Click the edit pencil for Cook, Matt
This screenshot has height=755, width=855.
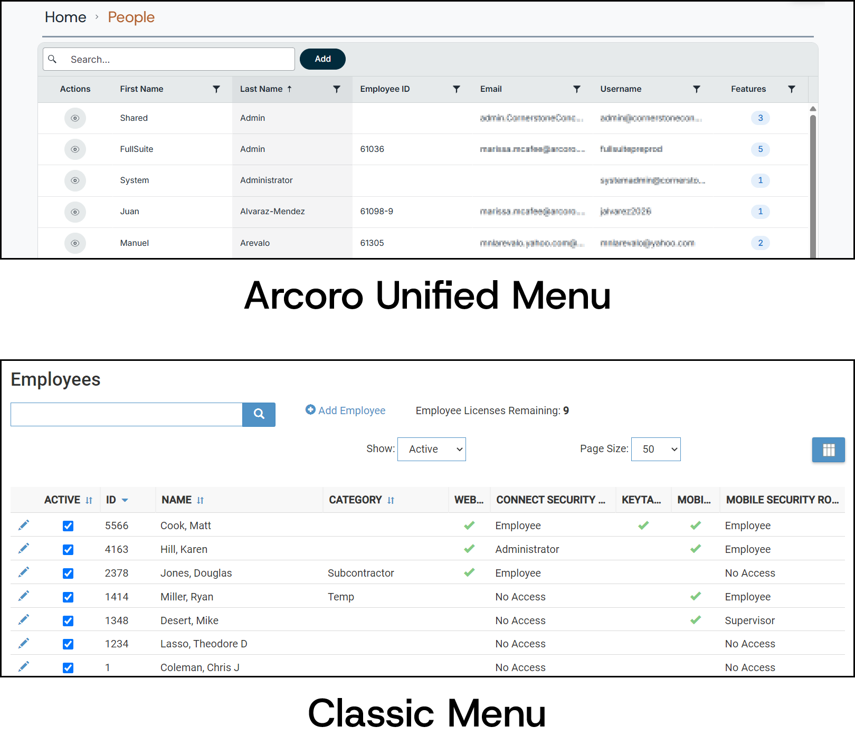click(x=24, y=525)
